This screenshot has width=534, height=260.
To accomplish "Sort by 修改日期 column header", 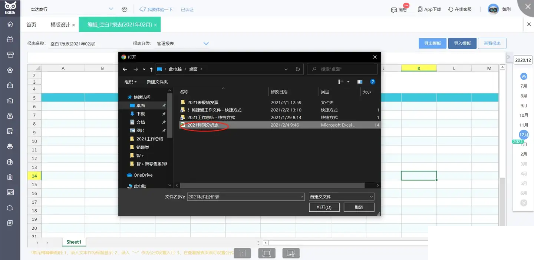I will (x=279, y=92).
